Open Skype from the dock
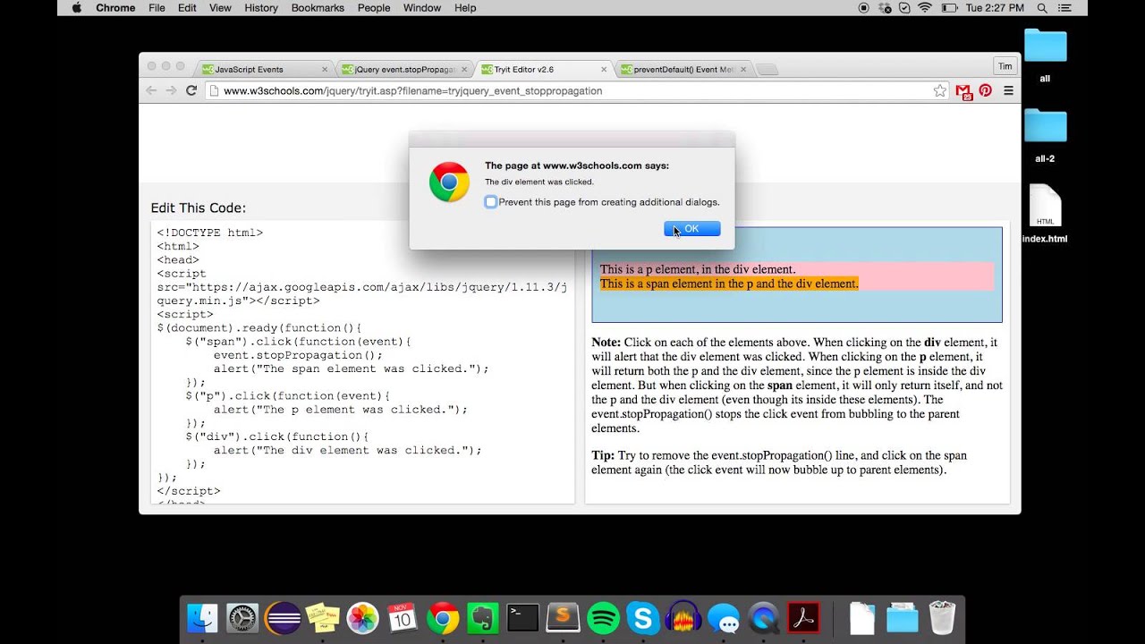The height and width of the screenshot is (644, 1145). 643,618
